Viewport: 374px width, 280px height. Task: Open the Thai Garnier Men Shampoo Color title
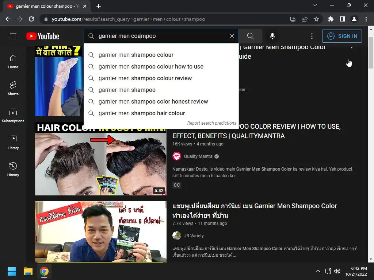(255, 210)
